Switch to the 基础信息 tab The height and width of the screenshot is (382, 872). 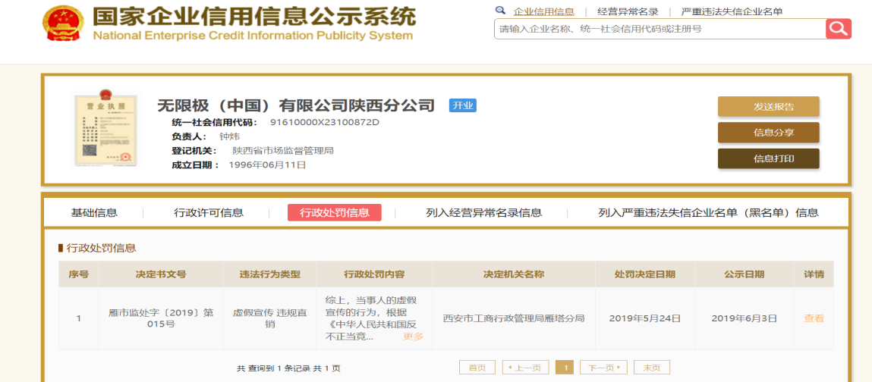(x=94, y=213)
